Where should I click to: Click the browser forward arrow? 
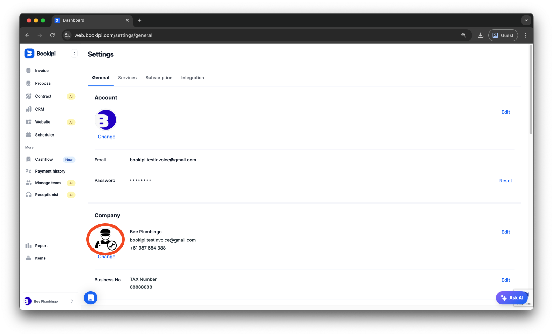tap(40, 35)
